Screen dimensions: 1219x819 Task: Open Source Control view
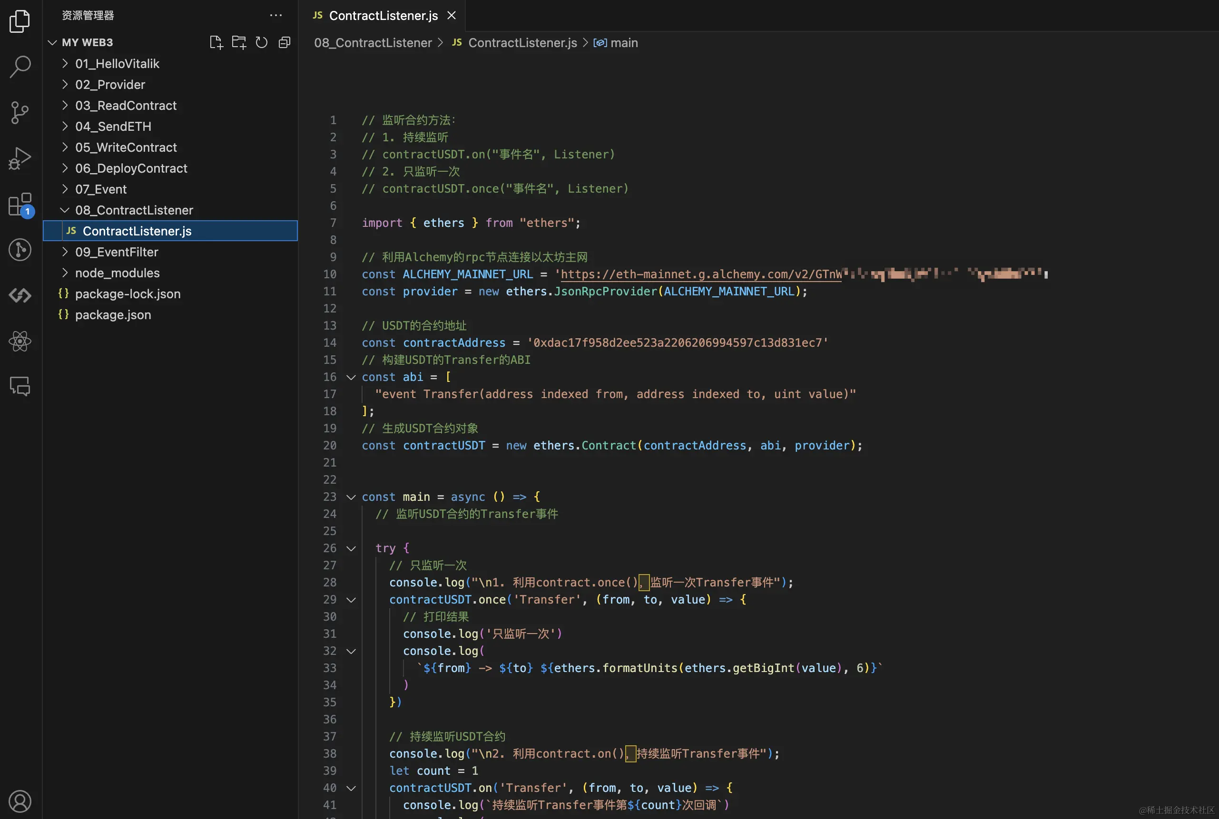20,112
